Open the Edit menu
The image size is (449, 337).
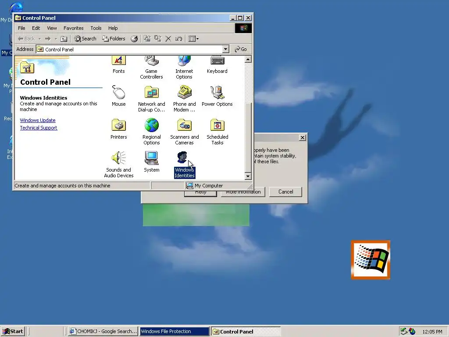click(36, 28)
